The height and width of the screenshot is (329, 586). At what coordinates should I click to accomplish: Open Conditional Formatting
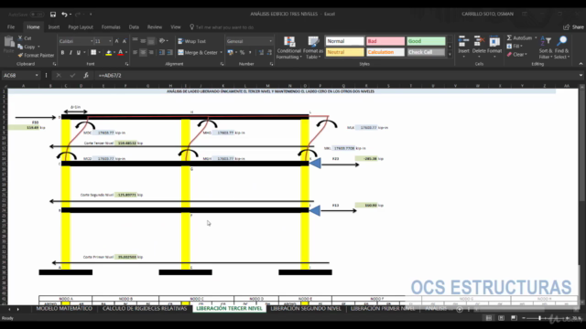(x=288, y=48)
